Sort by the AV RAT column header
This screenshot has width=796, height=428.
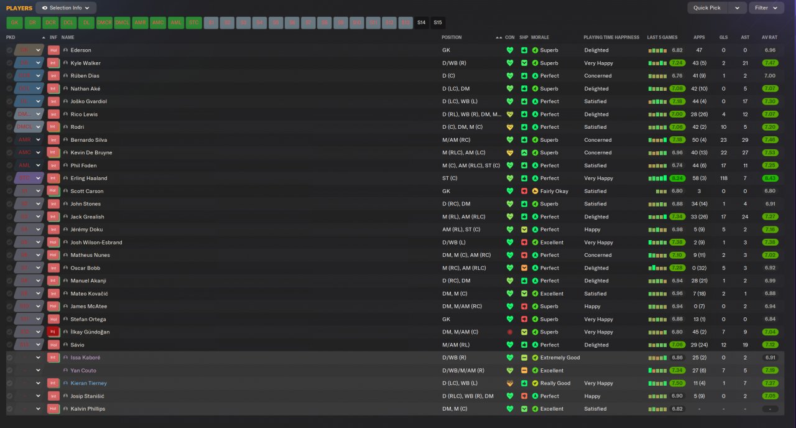pos(769,37)
